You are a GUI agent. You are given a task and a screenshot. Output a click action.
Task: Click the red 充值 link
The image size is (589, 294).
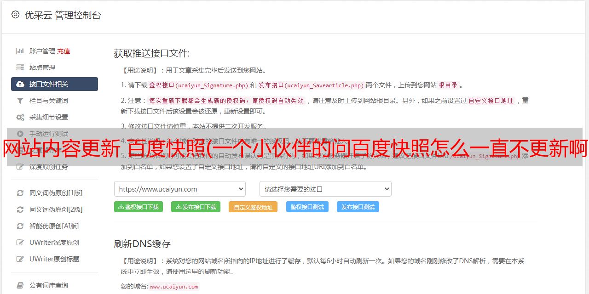tap(64, 51)
